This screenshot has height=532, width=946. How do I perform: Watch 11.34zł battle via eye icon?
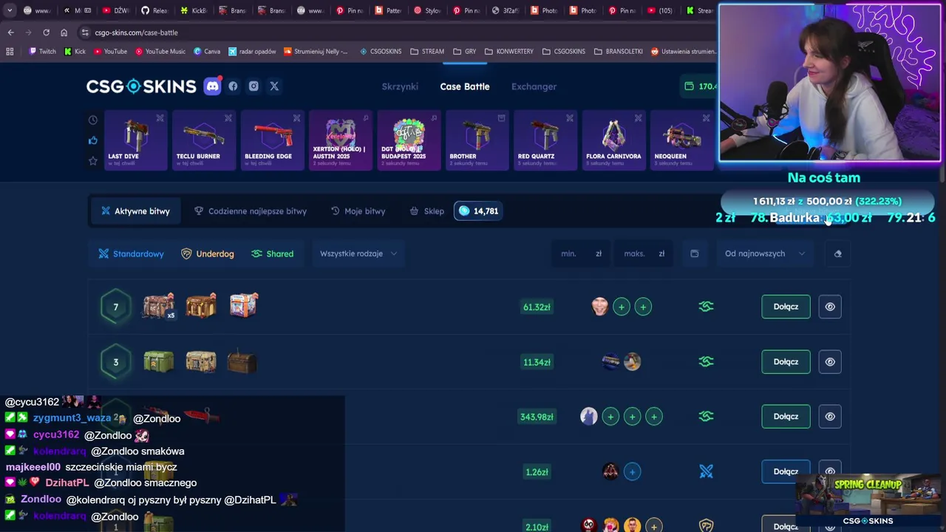830,362
